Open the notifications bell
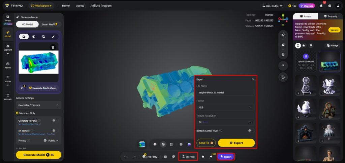Image resolution: width=345 pixels, height=163 pixels. [x=321, y=6]
